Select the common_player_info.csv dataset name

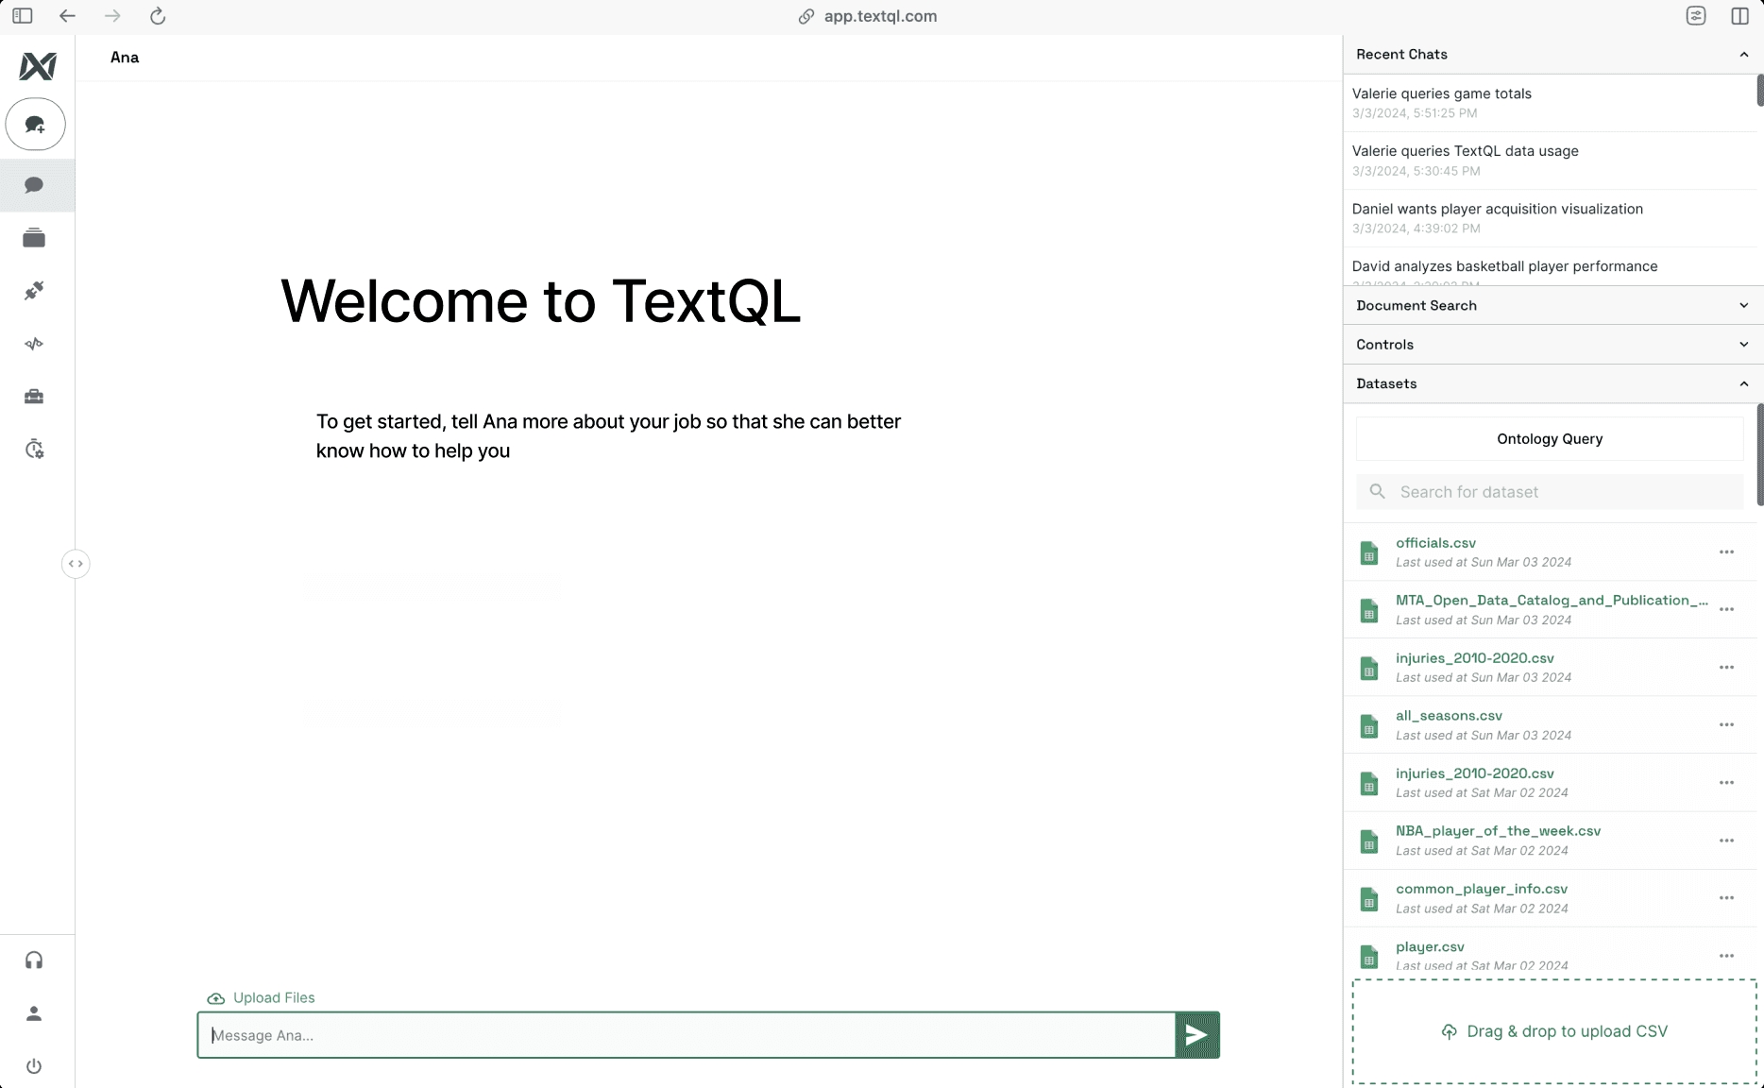(x=1482, y=889)
